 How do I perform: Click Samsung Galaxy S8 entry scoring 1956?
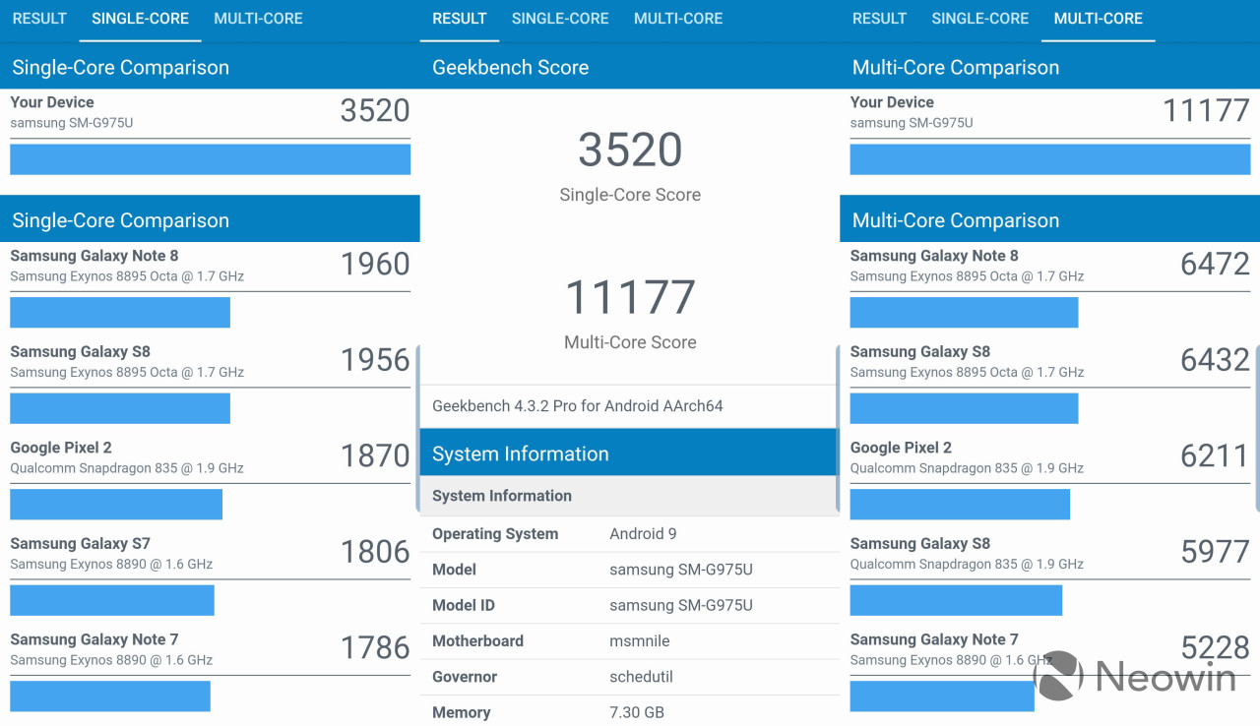click(x=210, y=382)
